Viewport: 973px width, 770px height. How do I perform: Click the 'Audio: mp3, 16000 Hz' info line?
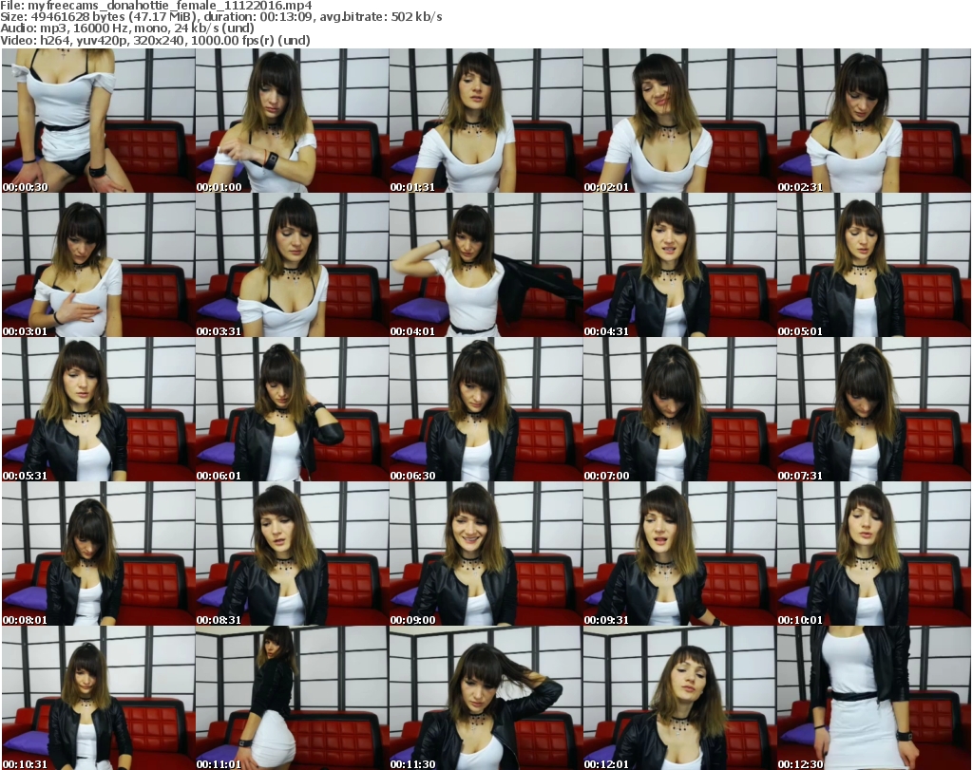click(127, 28)
